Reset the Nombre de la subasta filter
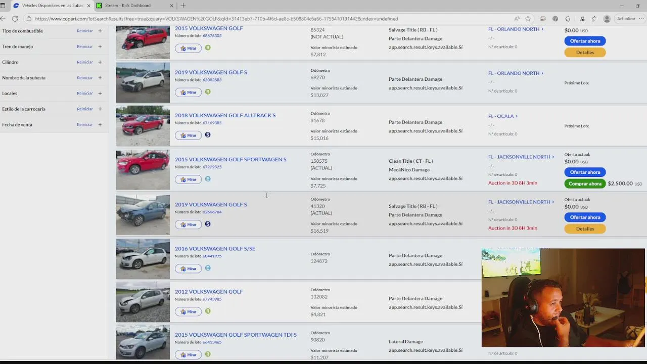 (x=85, y=78)
